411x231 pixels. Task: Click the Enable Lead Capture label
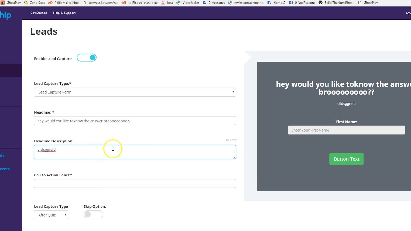tap(53, 59)
